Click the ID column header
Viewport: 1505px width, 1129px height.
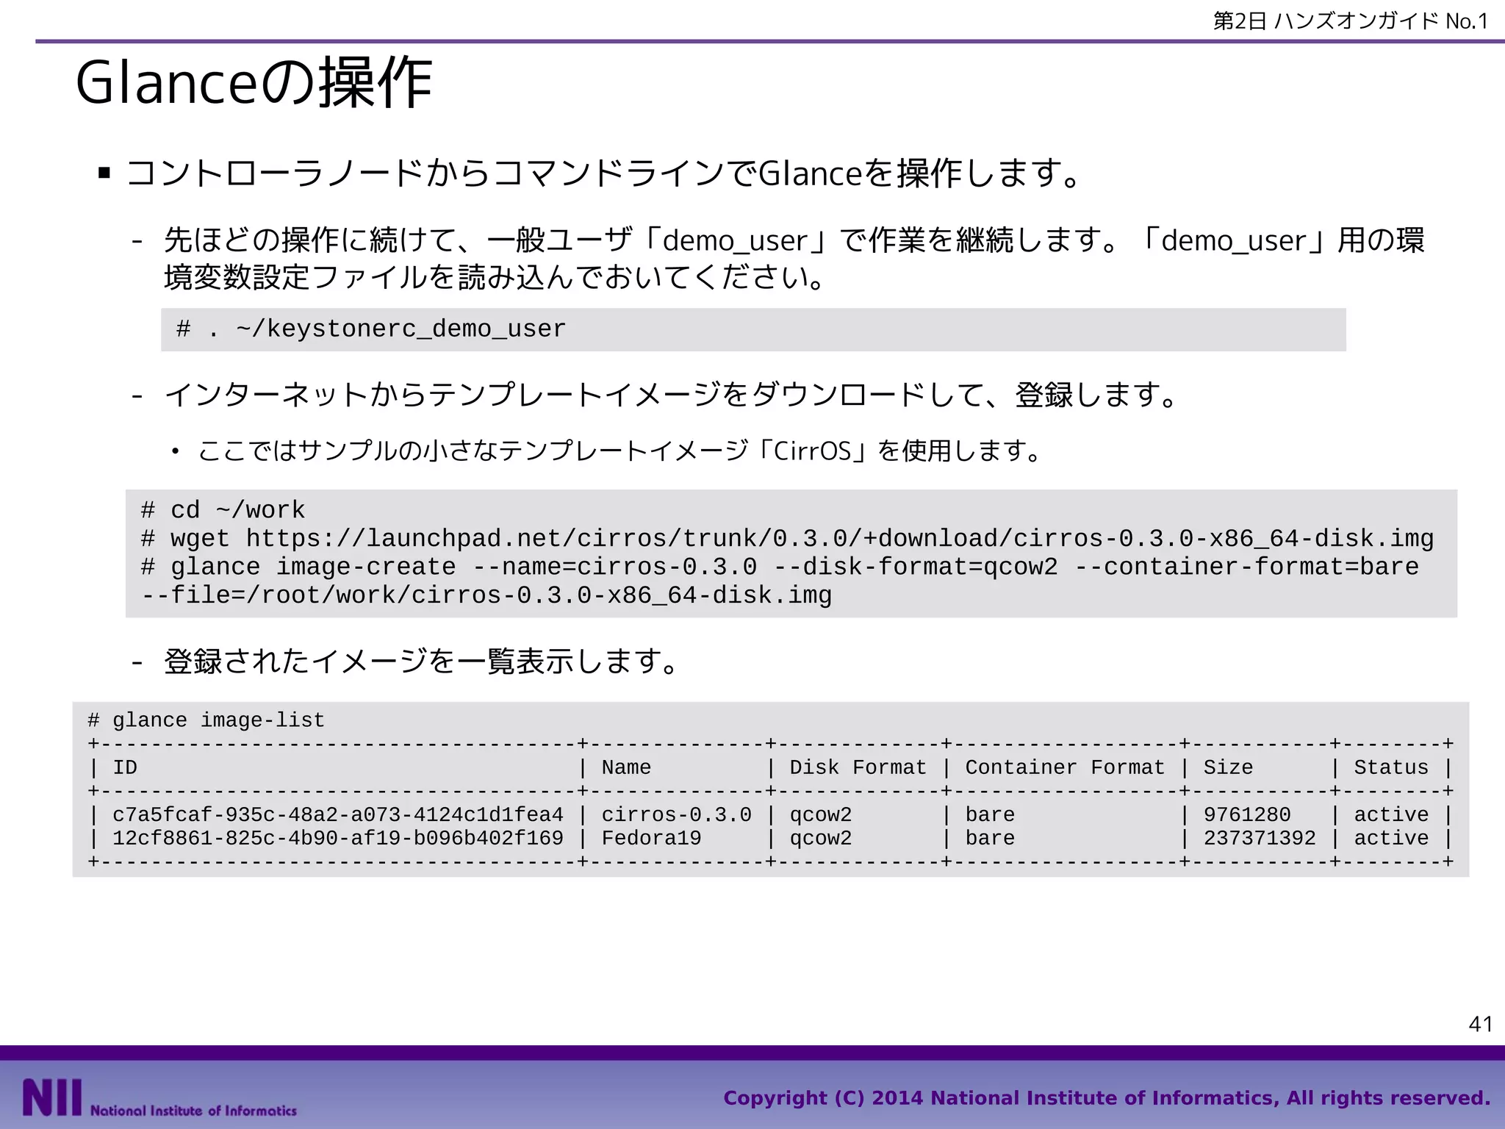(x=125, y=767)
